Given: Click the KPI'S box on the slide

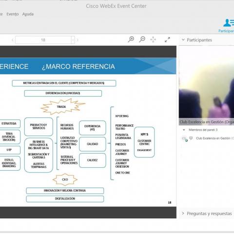Looking at the screenshot, I should 144,142.
